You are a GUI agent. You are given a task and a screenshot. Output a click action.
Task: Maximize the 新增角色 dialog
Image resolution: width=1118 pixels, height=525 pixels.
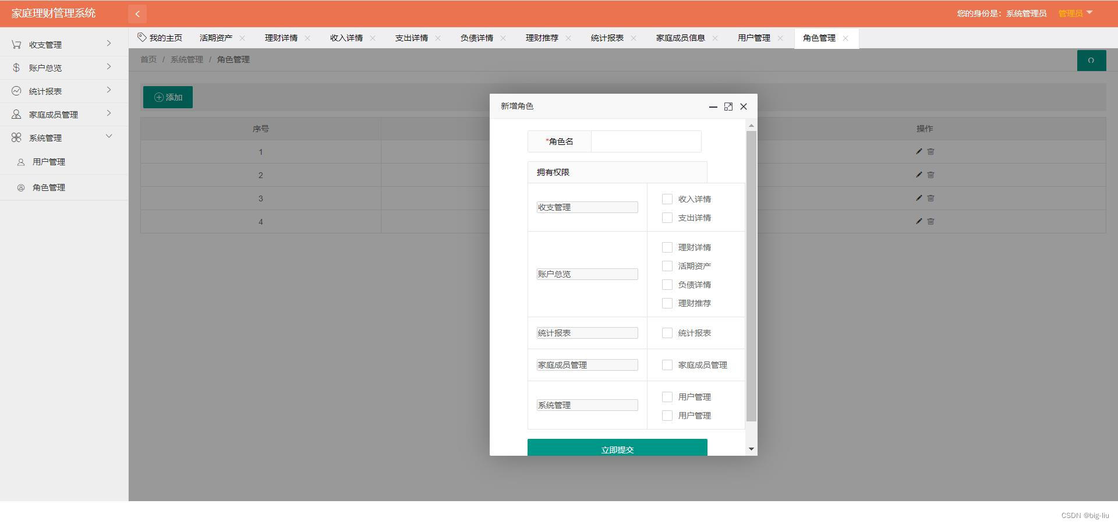pyautogui.click(x=728, y=107)
